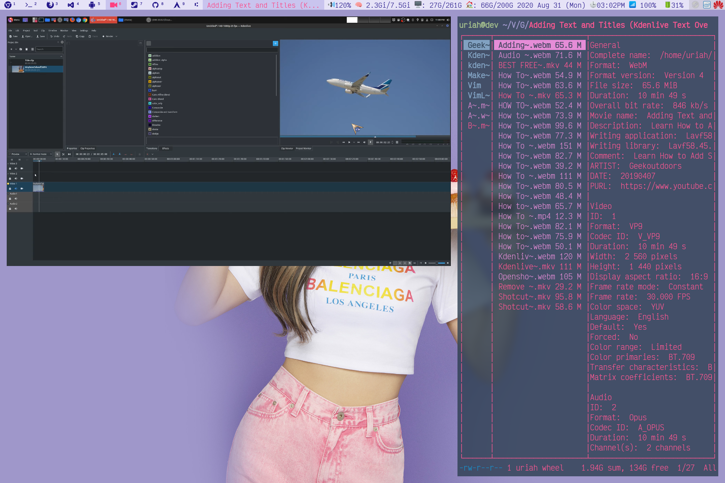The width and height of the screenshot is (725, 483).
Task: Switch to the Clip Properties tab
Action: coord(88,148)
